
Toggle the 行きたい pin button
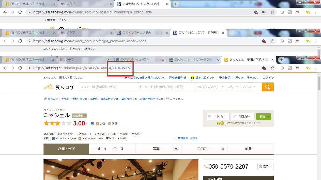(243, 117)
